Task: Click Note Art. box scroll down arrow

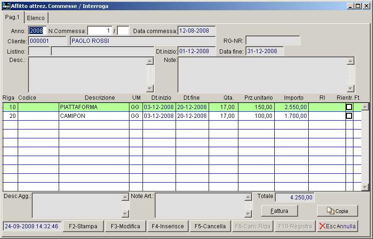Action: tap(248, 214)
